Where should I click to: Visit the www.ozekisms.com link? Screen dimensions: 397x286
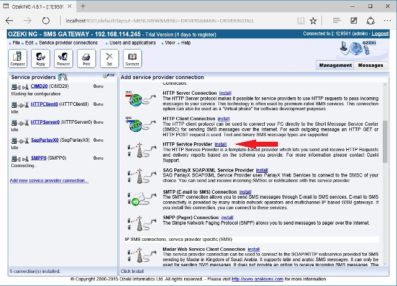point(257,279)
